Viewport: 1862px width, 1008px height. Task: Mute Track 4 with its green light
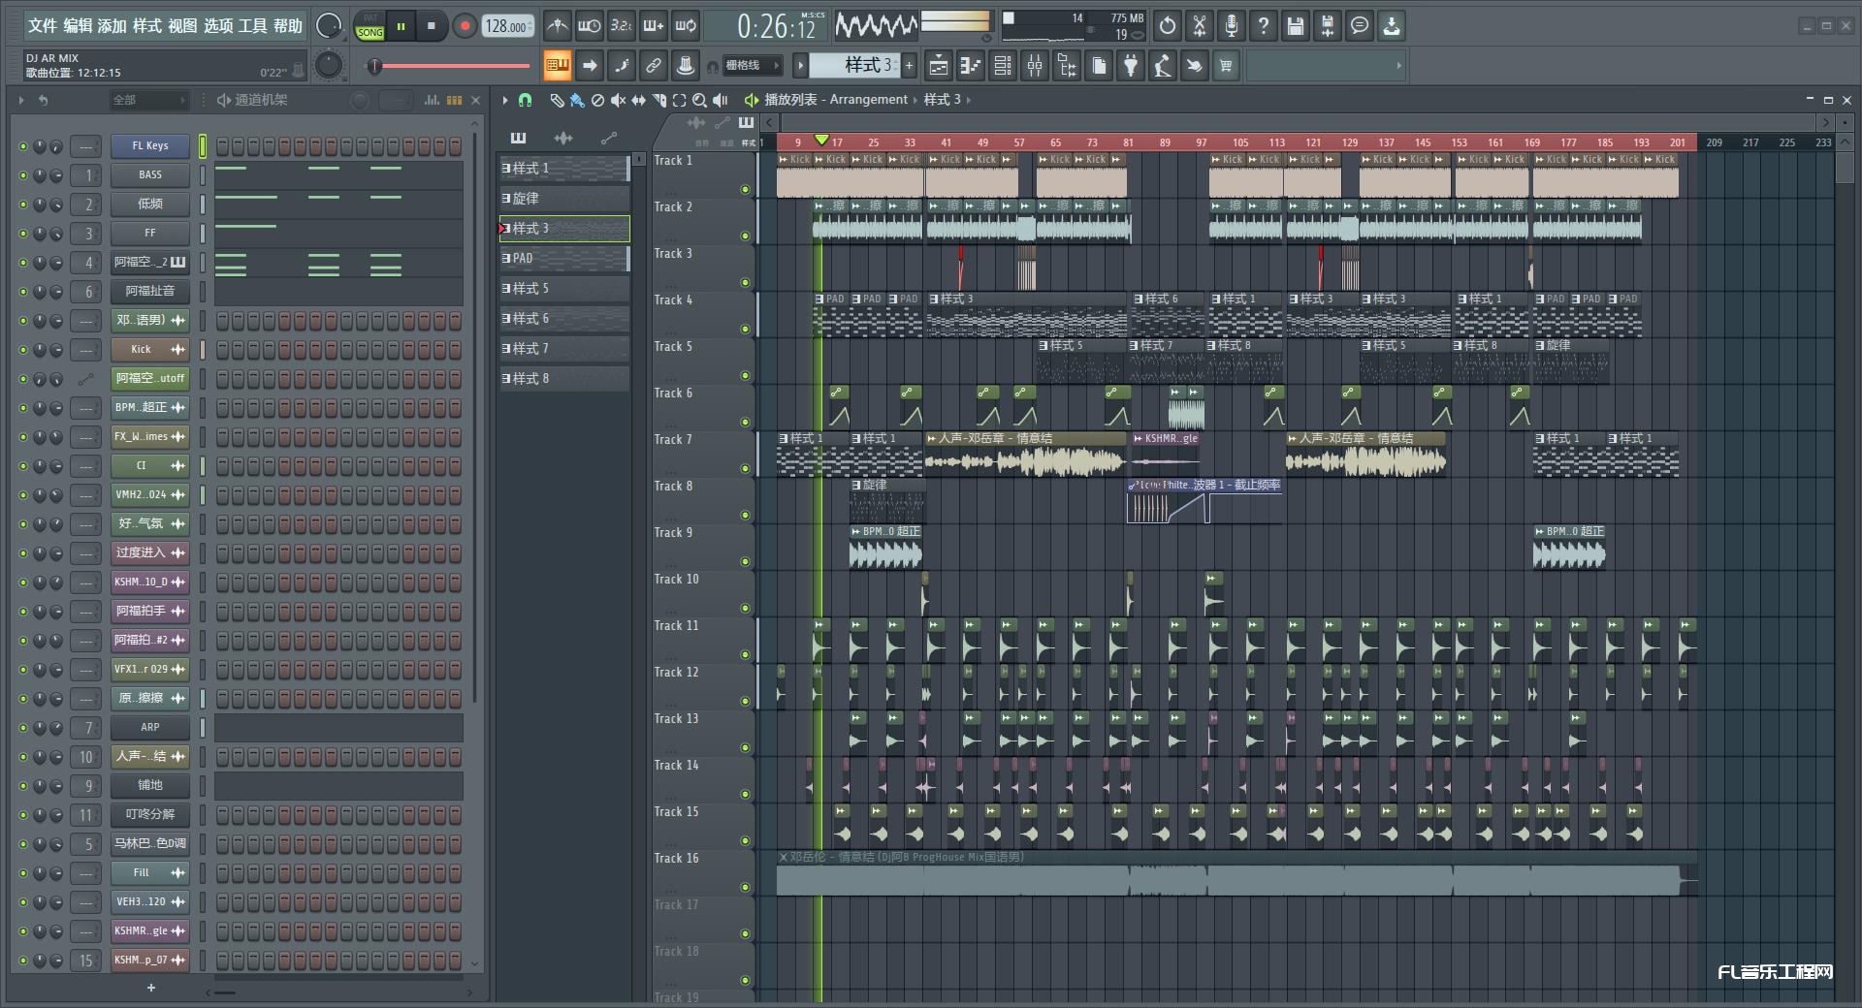tap(745, 329)
